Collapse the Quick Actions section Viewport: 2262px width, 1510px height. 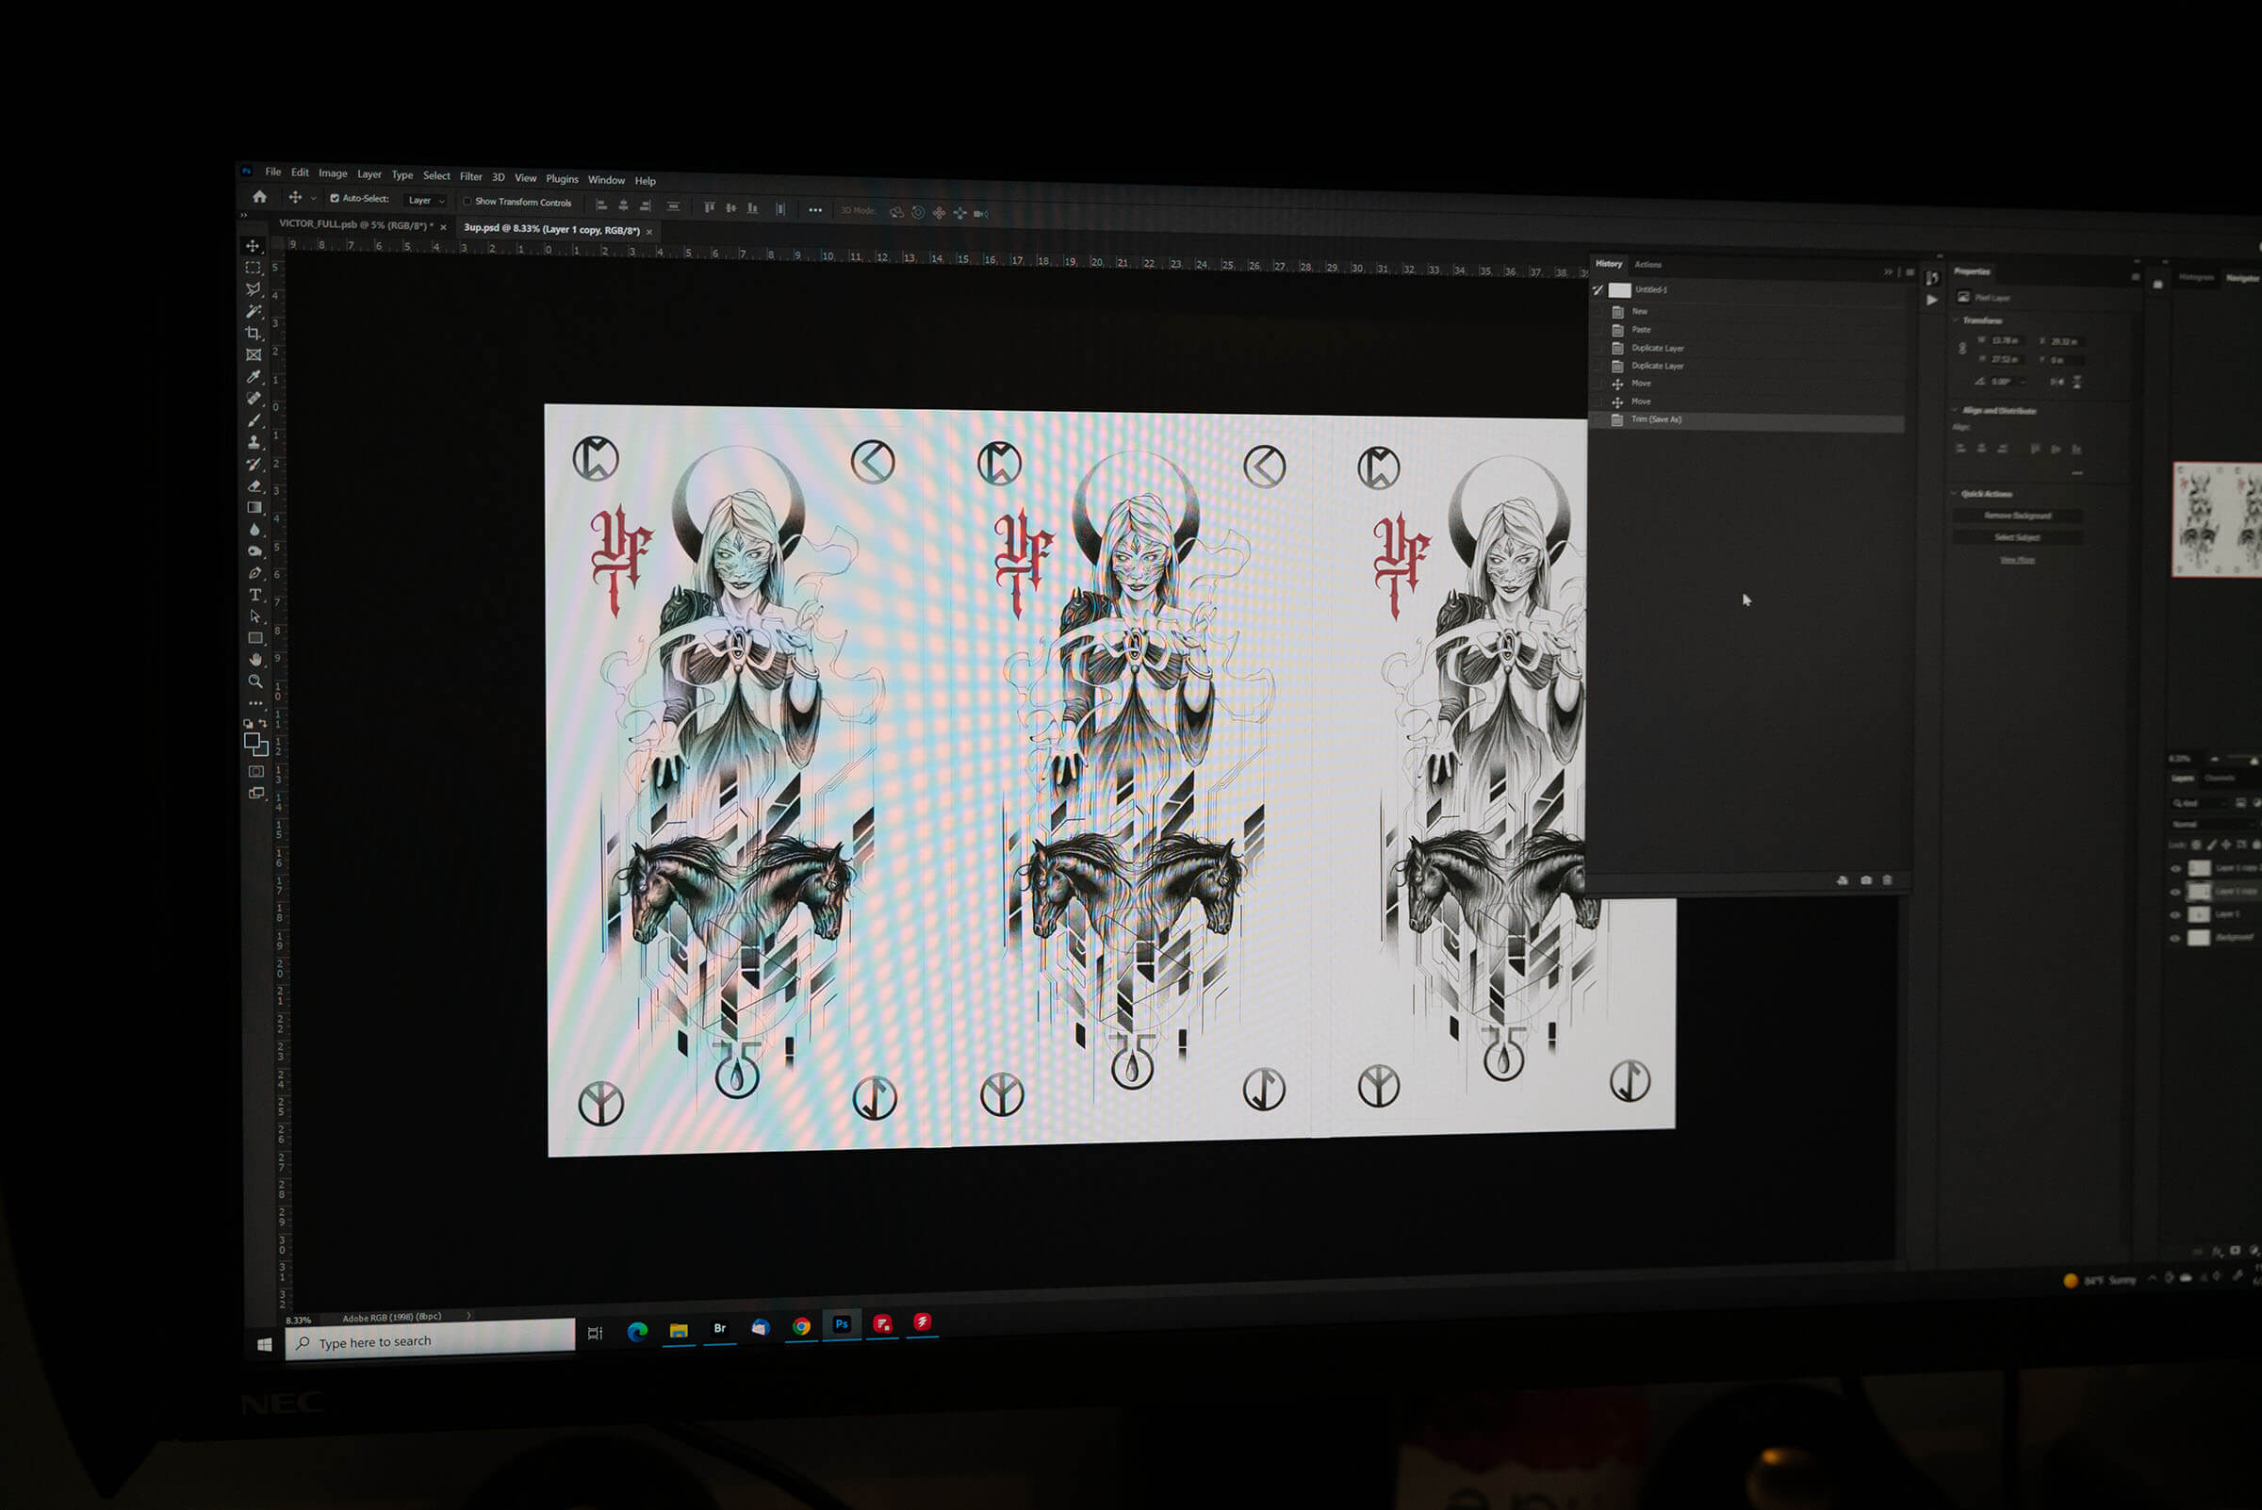pos(1955,493)
